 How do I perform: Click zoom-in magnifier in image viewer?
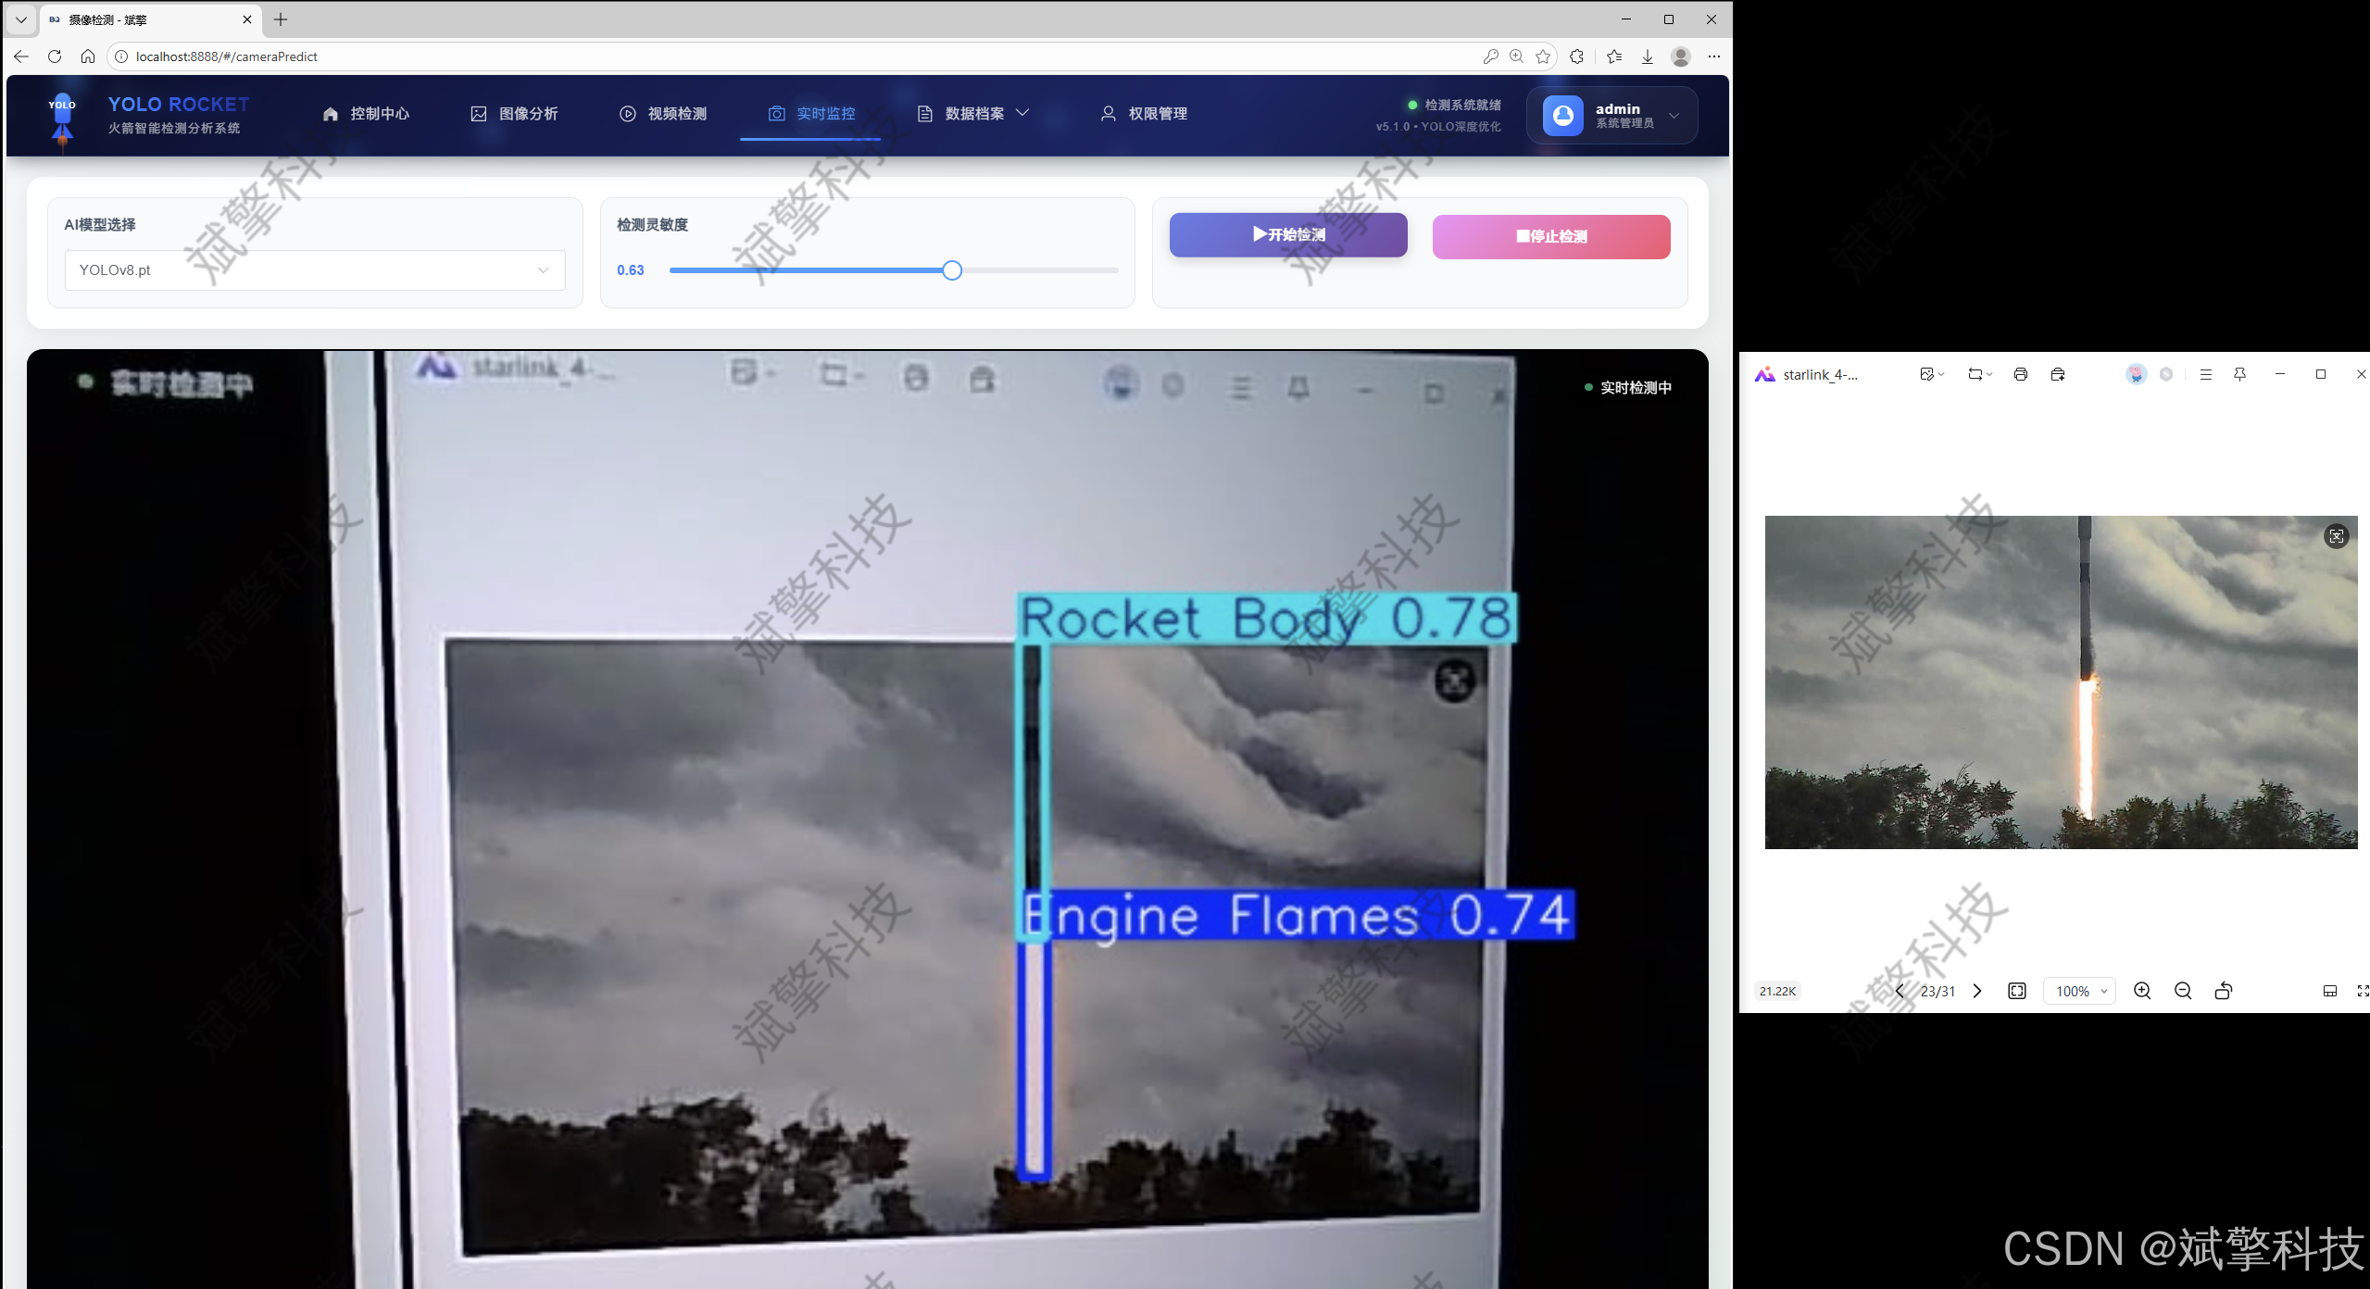(x=2141, y=991)
